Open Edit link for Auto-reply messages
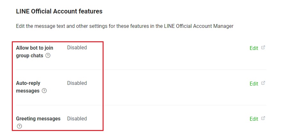 pos(254,84)
